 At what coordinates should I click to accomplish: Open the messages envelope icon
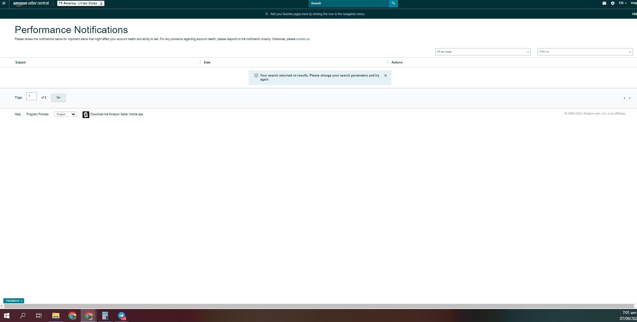click(x=604, y=3)
